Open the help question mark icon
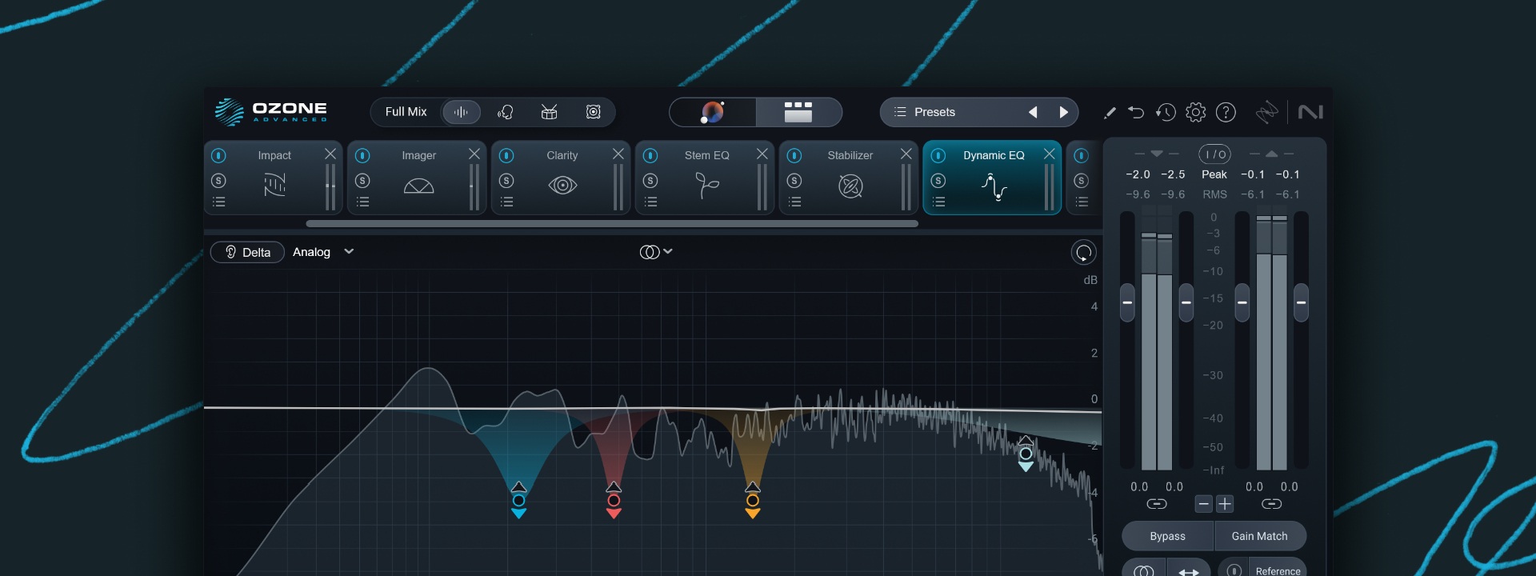 [x=1226, y=112]
